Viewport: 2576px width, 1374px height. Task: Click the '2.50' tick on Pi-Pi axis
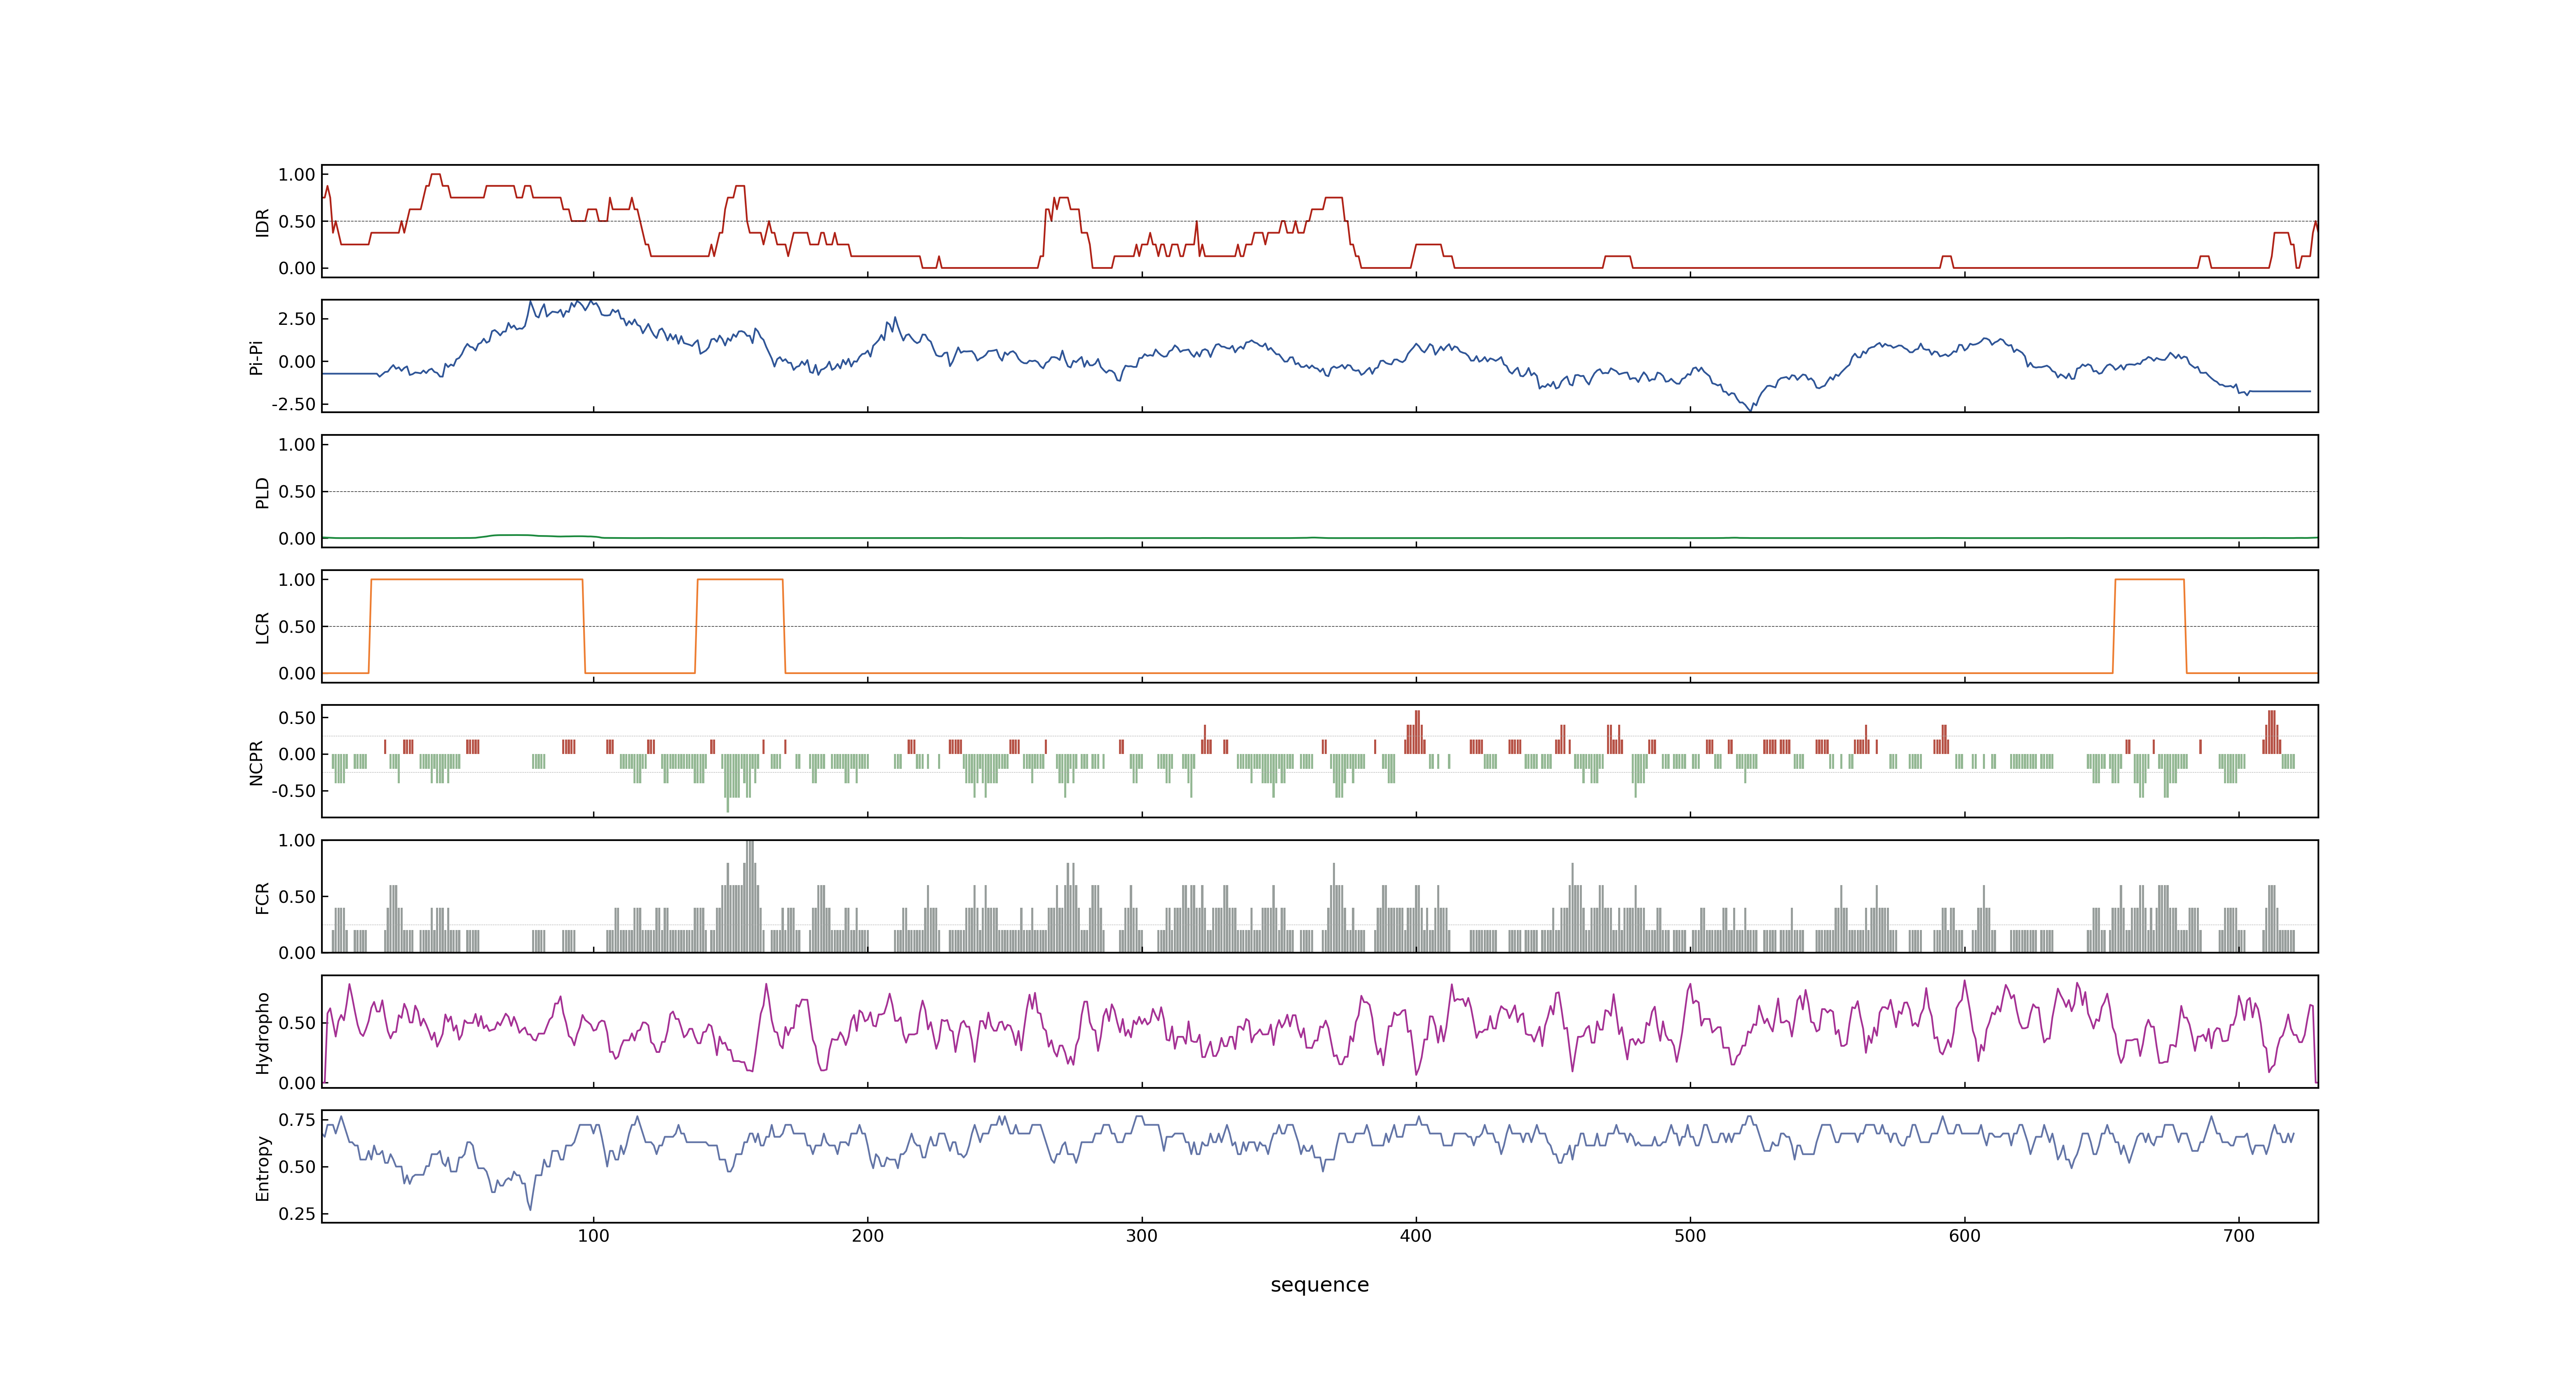[297, 319]
